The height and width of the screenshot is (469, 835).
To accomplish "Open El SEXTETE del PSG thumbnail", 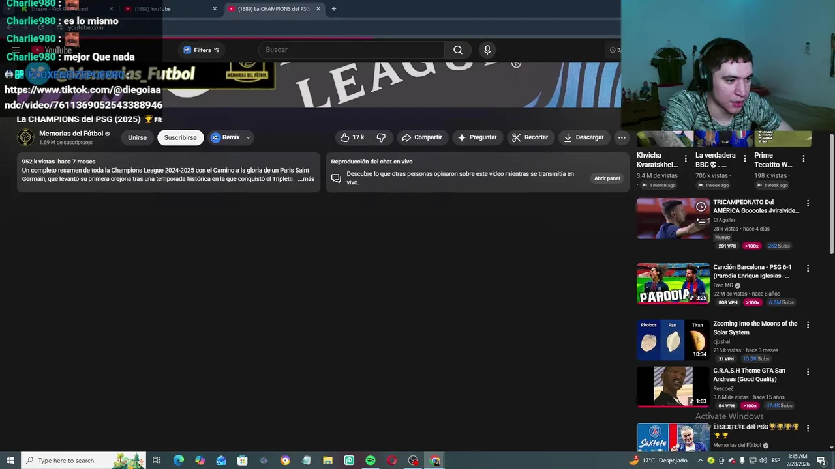I will tap(673, 438).
